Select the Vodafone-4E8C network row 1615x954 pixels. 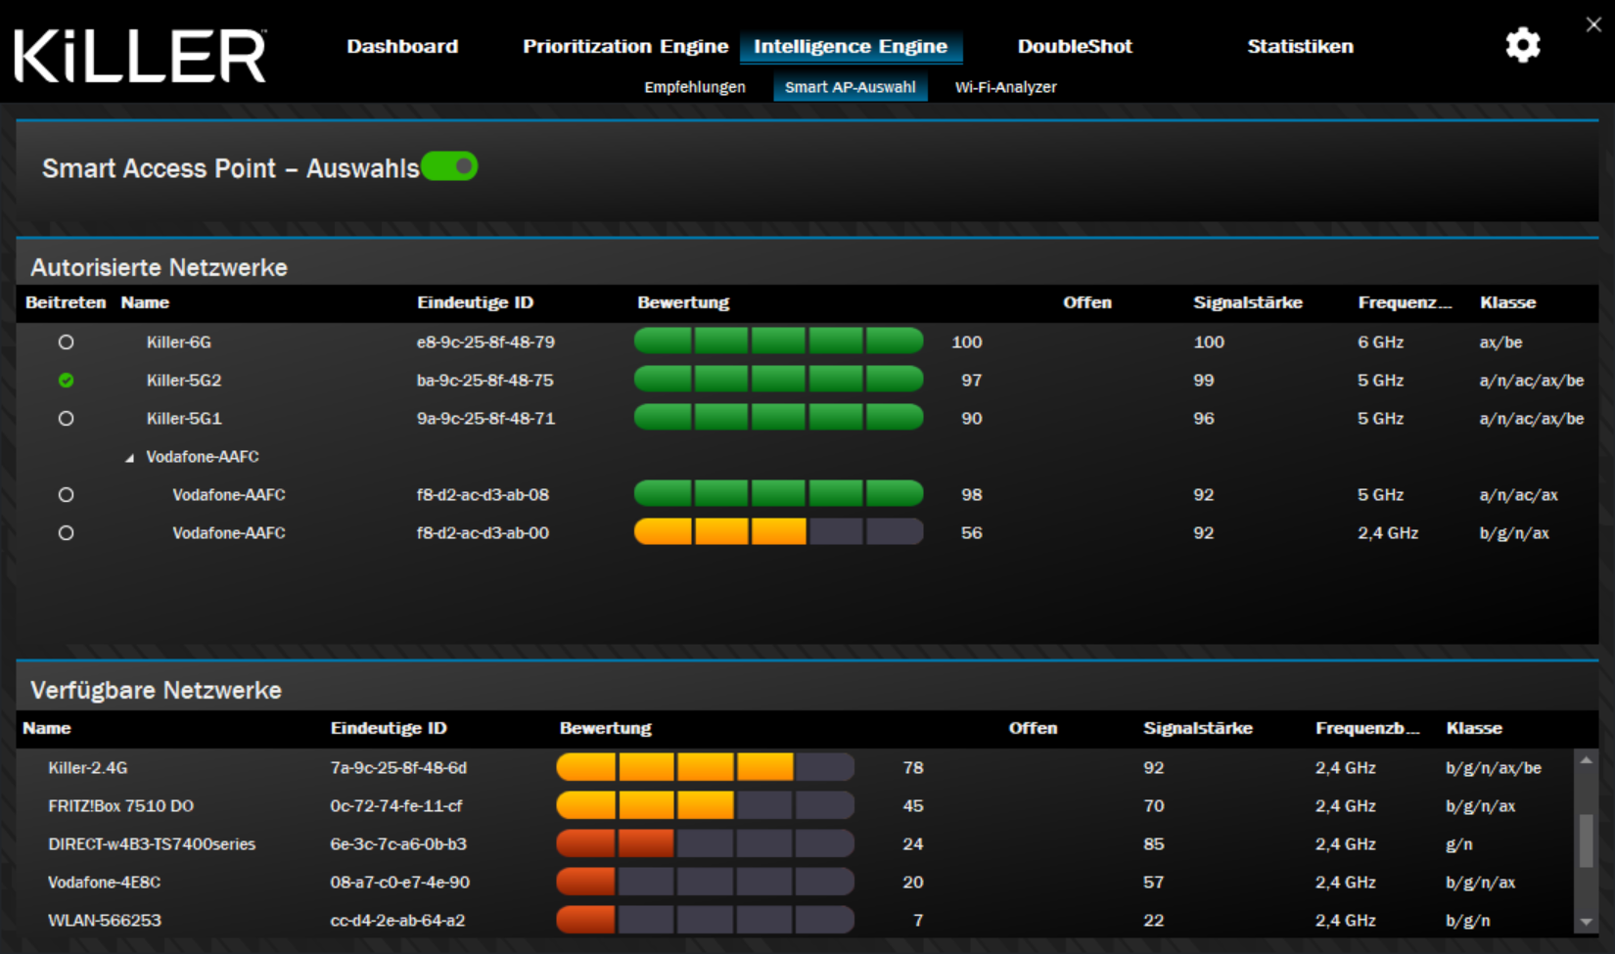(x=795, y=883)
